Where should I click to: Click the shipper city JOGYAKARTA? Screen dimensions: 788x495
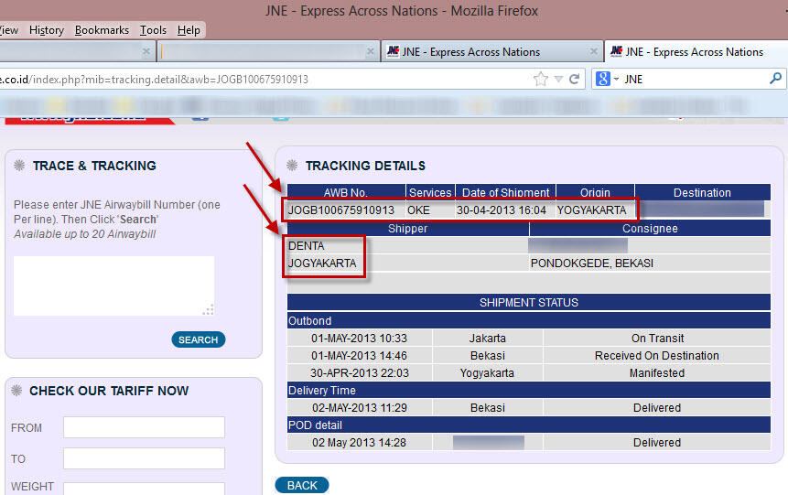point(322,264)
